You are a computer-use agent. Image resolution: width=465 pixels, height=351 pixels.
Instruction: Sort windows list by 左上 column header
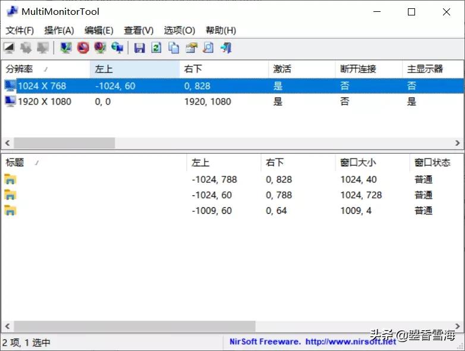pos(224,162)
